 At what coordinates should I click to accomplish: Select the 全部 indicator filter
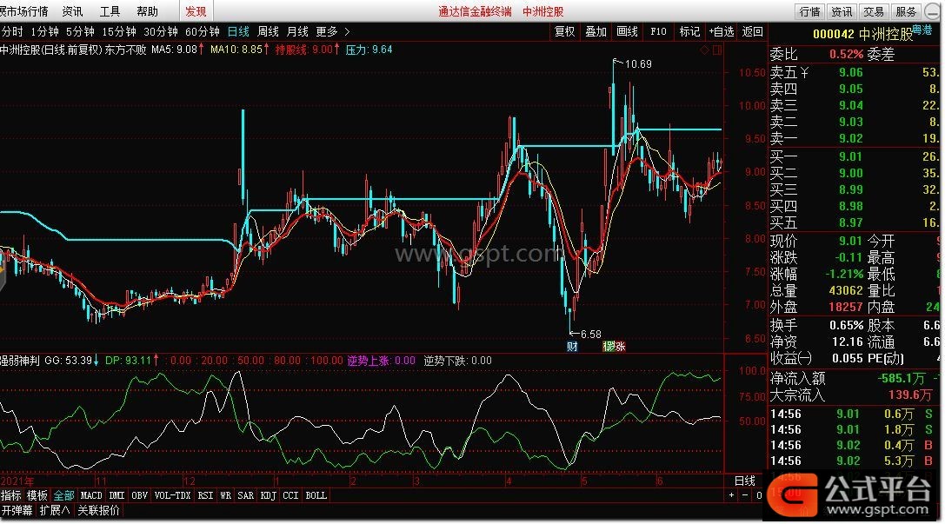pyautogui.click(x=63, y=495)
